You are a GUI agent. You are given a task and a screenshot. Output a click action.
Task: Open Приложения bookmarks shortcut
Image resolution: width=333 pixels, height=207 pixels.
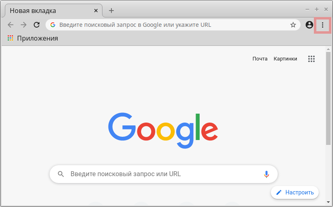33,38
